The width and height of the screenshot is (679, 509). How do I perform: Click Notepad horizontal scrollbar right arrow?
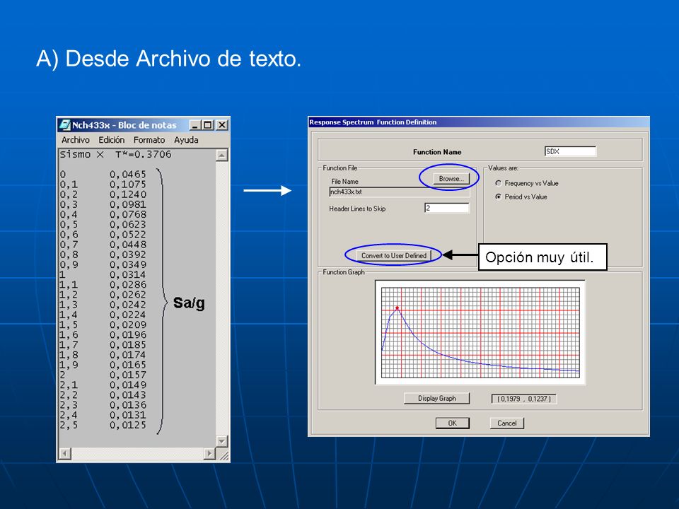209,454
